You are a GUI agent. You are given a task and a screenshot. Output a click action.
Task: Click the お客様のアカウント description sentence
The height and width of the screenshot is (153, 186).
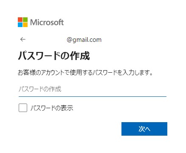[85, 72]
